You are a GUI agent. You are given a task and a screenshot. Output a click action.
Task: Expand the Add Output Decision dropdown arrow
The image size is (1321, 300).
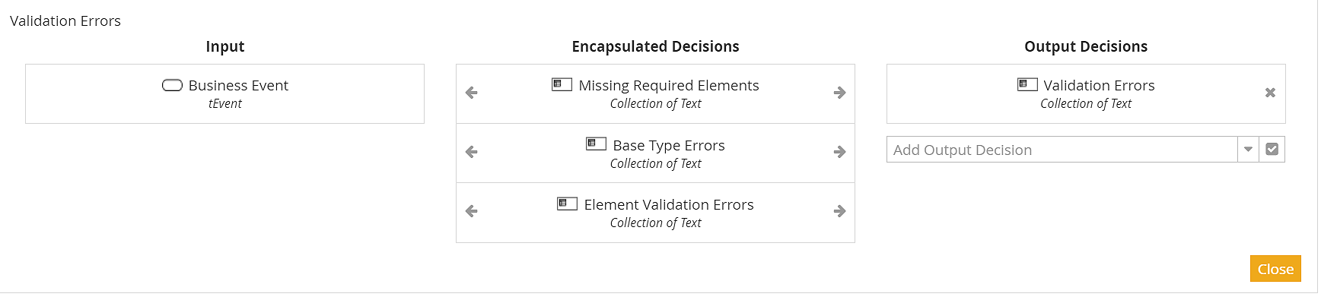(x=1248, y=150)
